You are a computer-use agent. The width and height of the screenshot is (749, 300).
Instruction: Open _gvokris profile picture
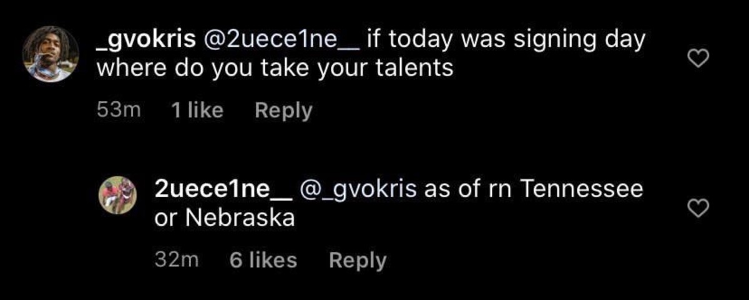51,54
